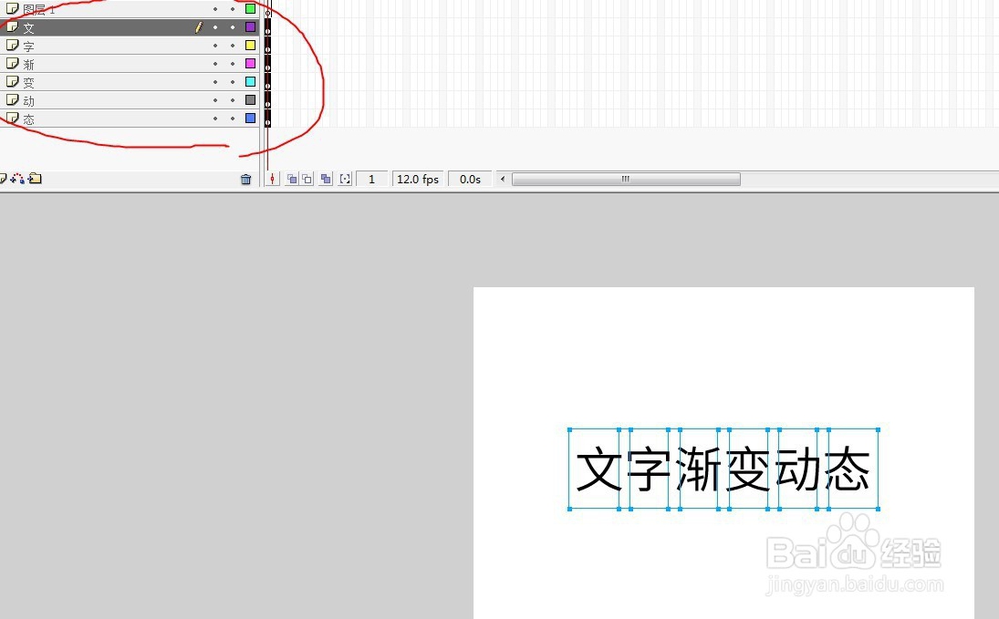Click the center frame icon

click(273, 178)
